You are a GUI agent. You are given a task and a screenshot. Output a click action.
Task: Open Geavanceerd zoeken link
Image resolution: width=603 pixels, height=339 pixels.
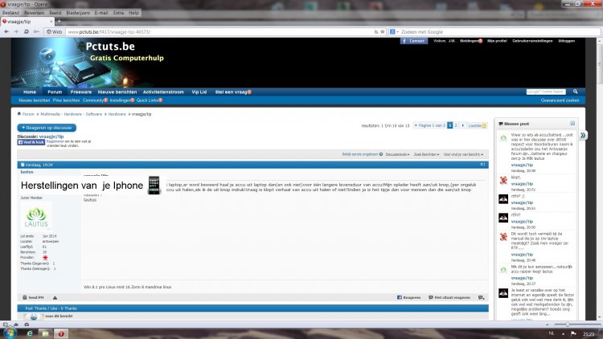tap(560, 100)
